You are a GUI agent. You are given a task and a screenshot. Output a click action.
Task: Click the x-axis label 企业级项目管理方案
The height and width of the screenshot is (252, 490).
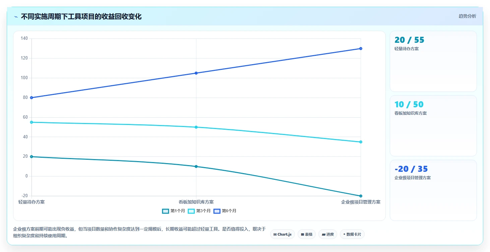pos(361,202)
